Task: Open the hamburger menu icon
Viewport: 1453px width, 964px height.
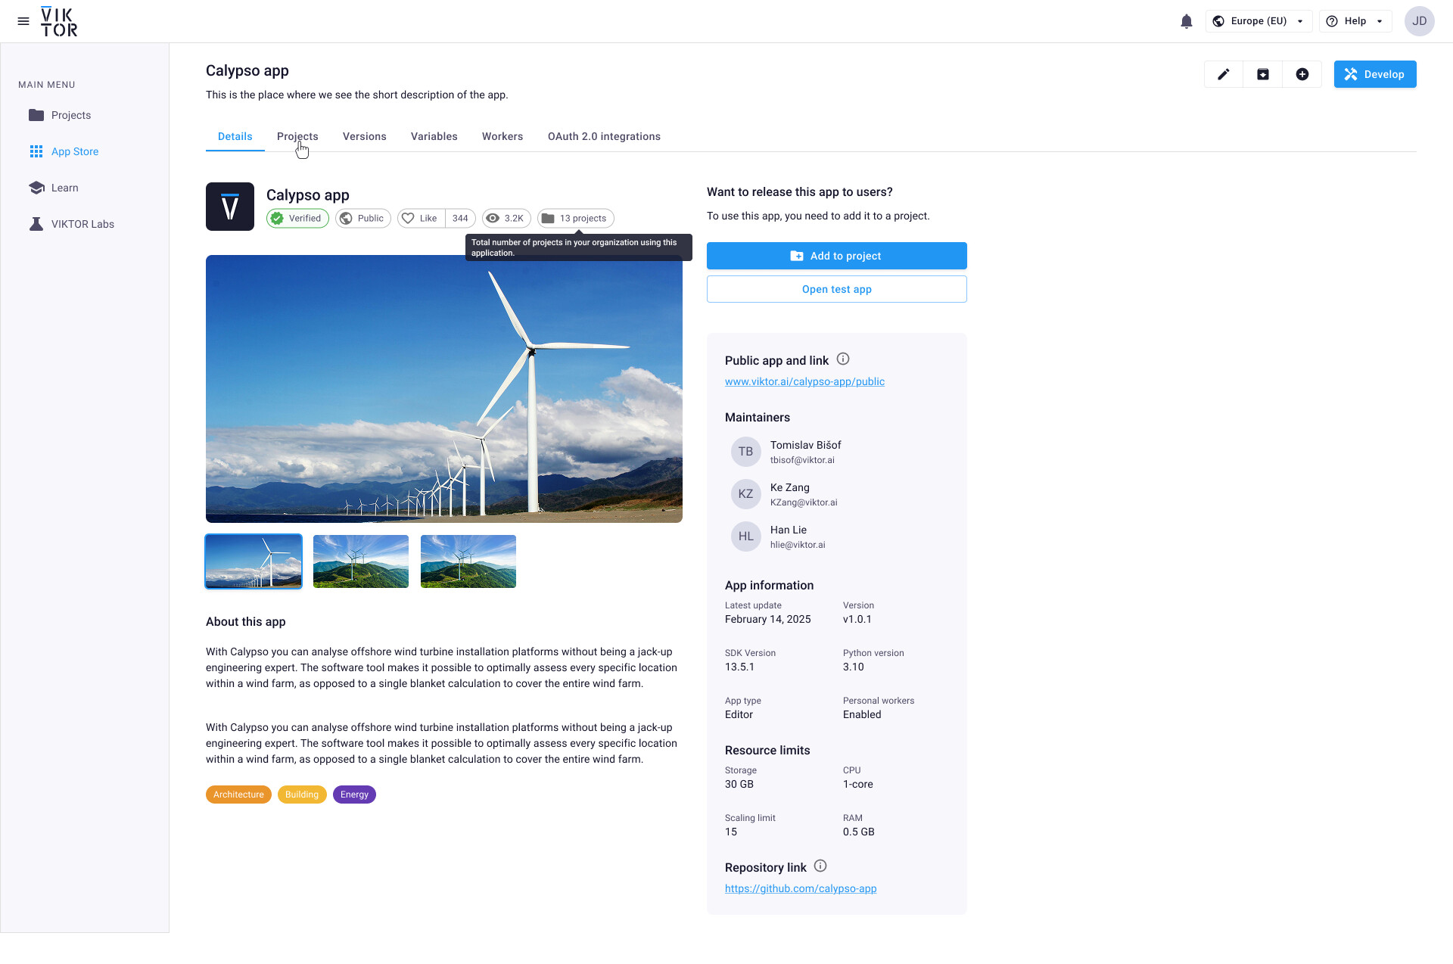Action: point(23,21)
